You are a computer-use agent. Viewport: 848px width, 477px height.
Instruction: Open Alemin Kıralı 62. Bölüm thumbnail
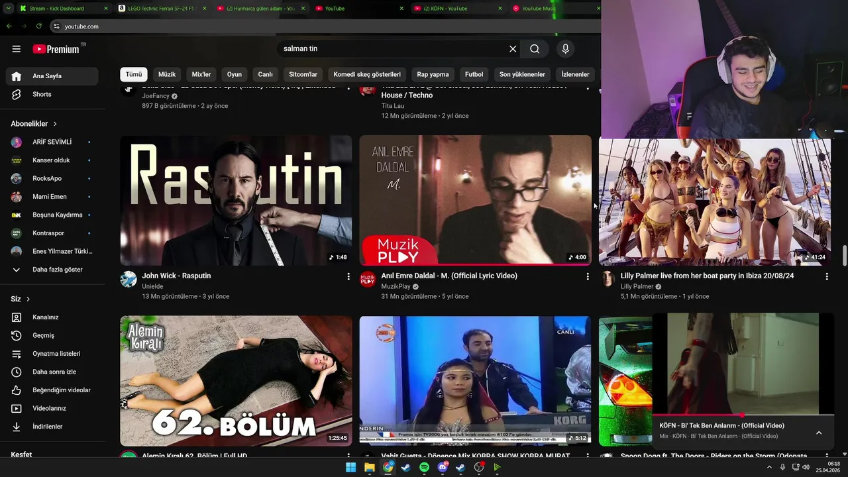pos(236,381)
